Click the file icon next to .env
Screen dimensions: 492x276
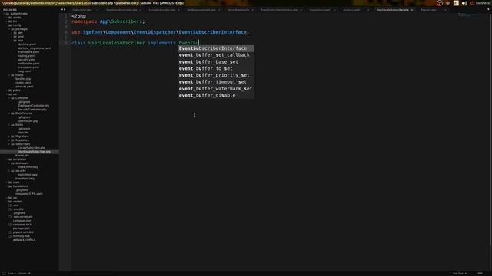pos(10,205)
